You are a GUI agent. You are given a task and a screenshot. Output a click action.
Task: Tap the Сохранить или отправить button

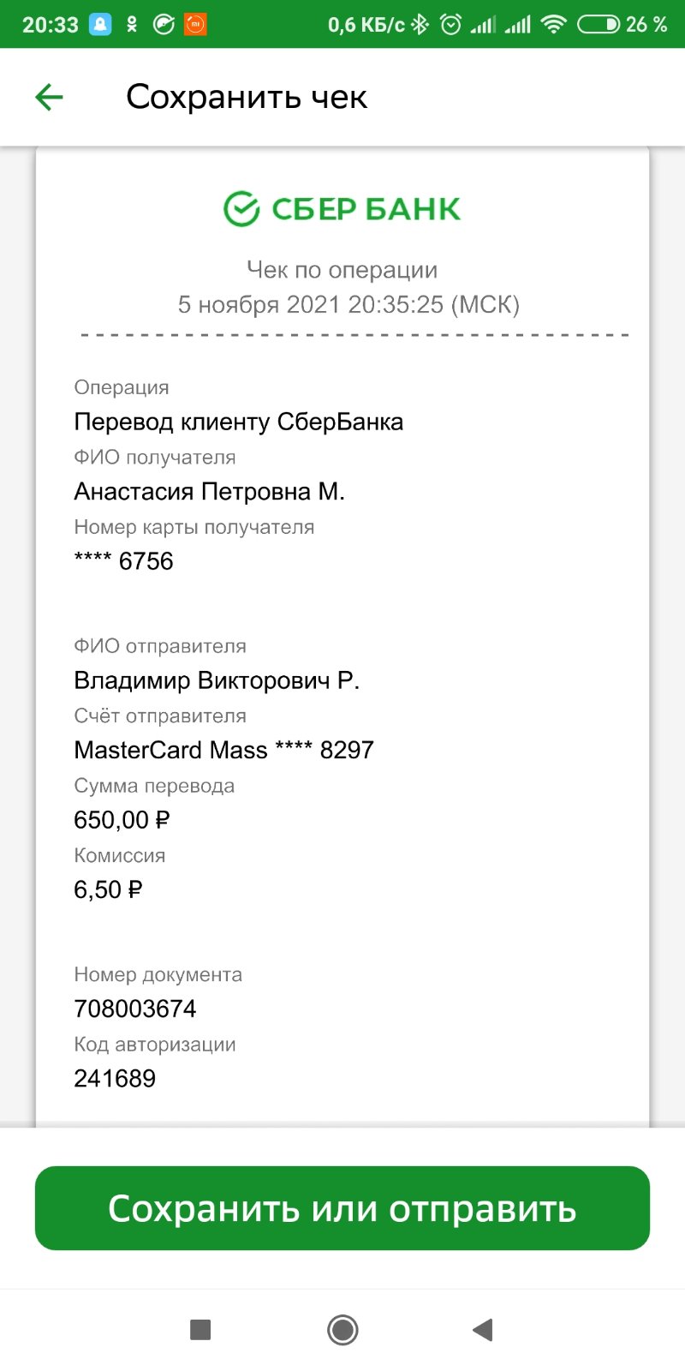(x=342, y=1208)
